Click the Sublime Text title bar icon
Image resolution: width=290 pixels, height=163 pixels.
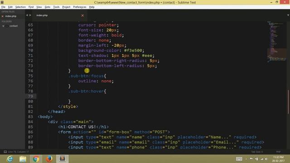[x=2, y=2]
